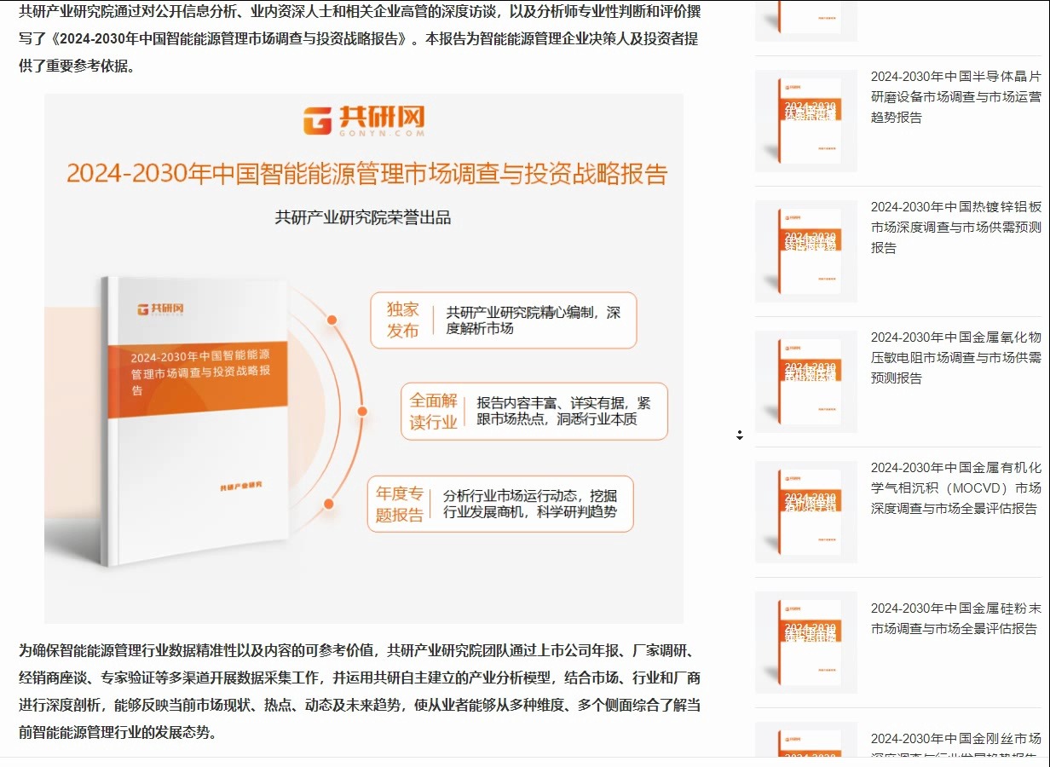Image resolution: width=1050 pixels, height=767 pixels.
Task: Click the hot-dip galvanized aluminum sheet report thumbnail
Action: click(x=806, y=251)
